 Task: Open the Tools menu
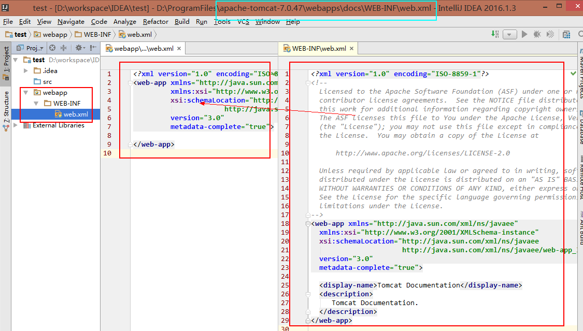tap(222, 22)
